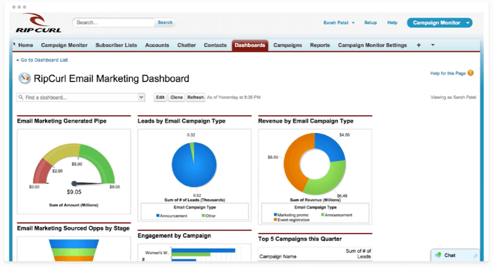This screenshot has height=267, width=493.
Task: Expand the Campaign Monitor button dropdown arrow
Action: pyautogui.click(x=468, y=22)
